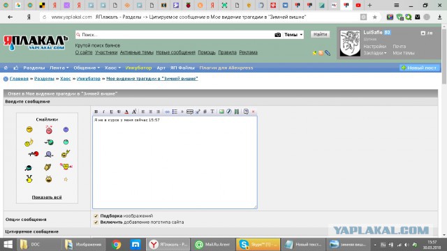Insert the purple smiley in the Смайлики panel
This screenshot has height=251, width=447.
(66, 130)
